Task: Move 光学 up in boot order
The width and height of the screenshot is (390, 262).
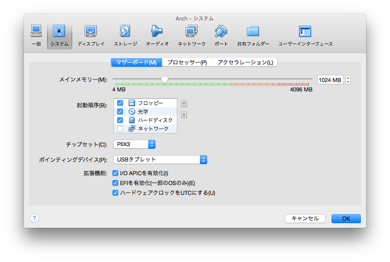Action: click(184, 103)
